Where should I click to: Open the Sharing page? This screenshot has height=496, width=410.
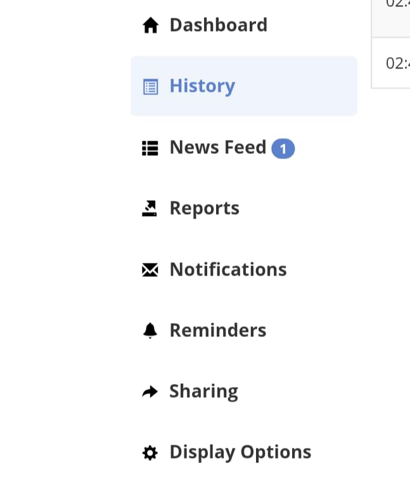point(204,391)
